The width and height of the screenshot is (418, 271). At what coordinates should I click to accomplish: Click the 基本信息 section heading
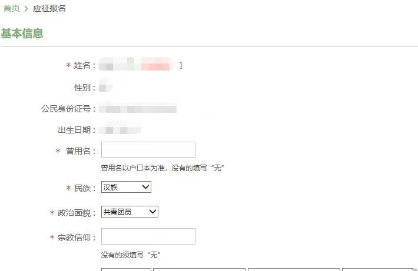22,34
